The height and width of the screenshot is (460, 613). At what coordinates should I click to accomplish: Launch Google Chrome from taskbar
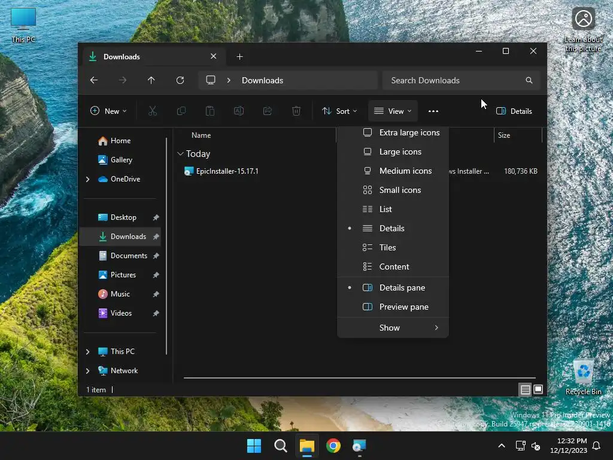click(x=333, y=446)
